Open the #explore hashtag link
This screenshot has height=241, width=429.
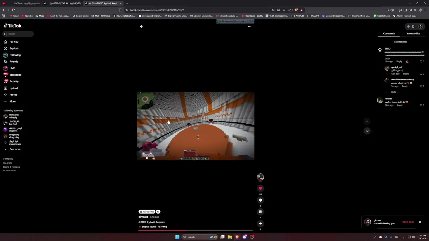[x=160, y=222]
